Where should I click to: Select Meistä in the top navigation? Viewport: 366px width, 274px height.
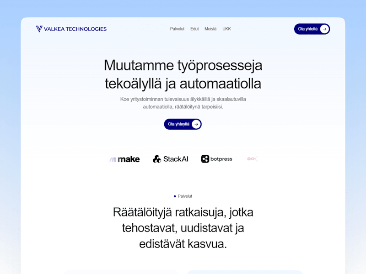pos(210,29)
